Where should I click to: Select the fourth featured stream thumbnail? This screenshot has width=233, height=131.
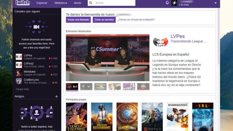coord(115,87)
